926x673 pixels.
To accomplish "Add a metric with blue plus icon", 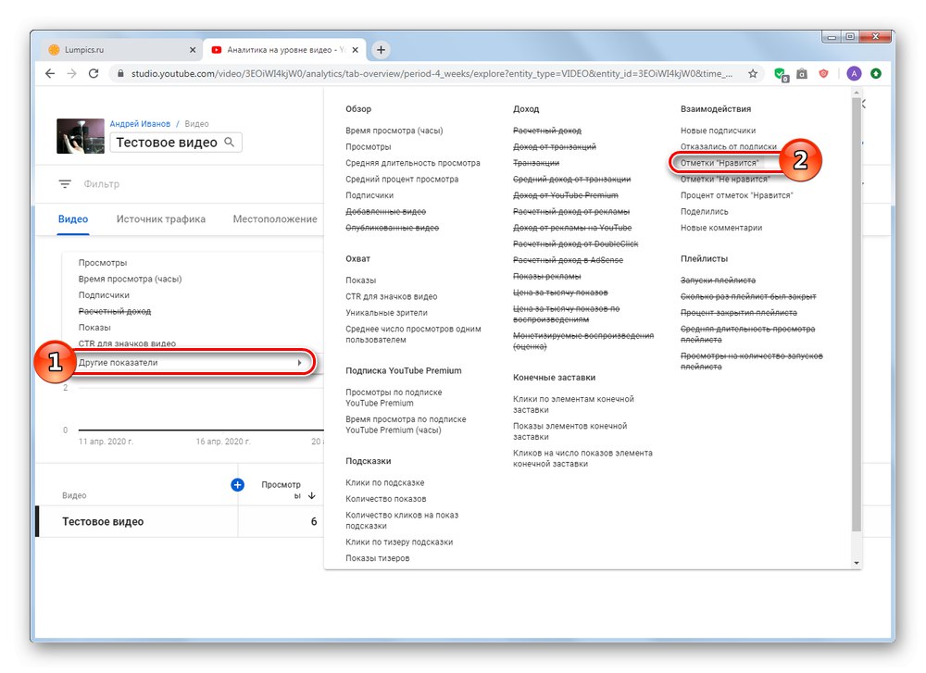I will tap(237, 485).
